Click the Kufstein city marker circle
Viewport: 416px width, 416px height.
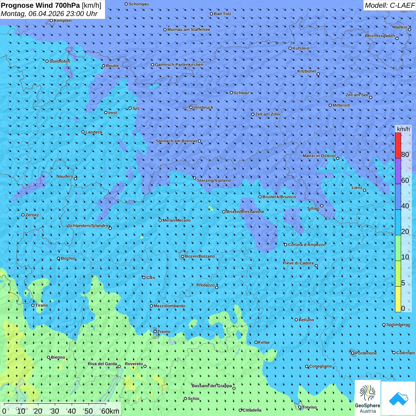click(x=290, y=48)
